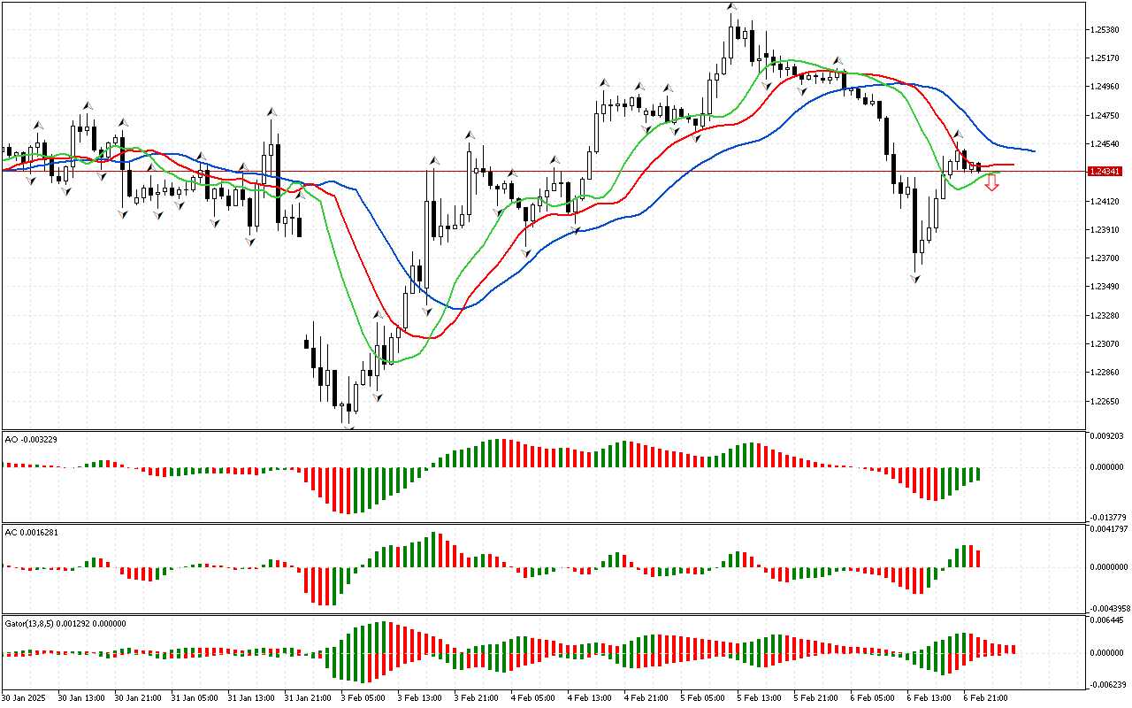This screenshot has width=1132, height=708.
Task: Select the 'AO -0.003229' indicator label
Action: pos(31,439)
